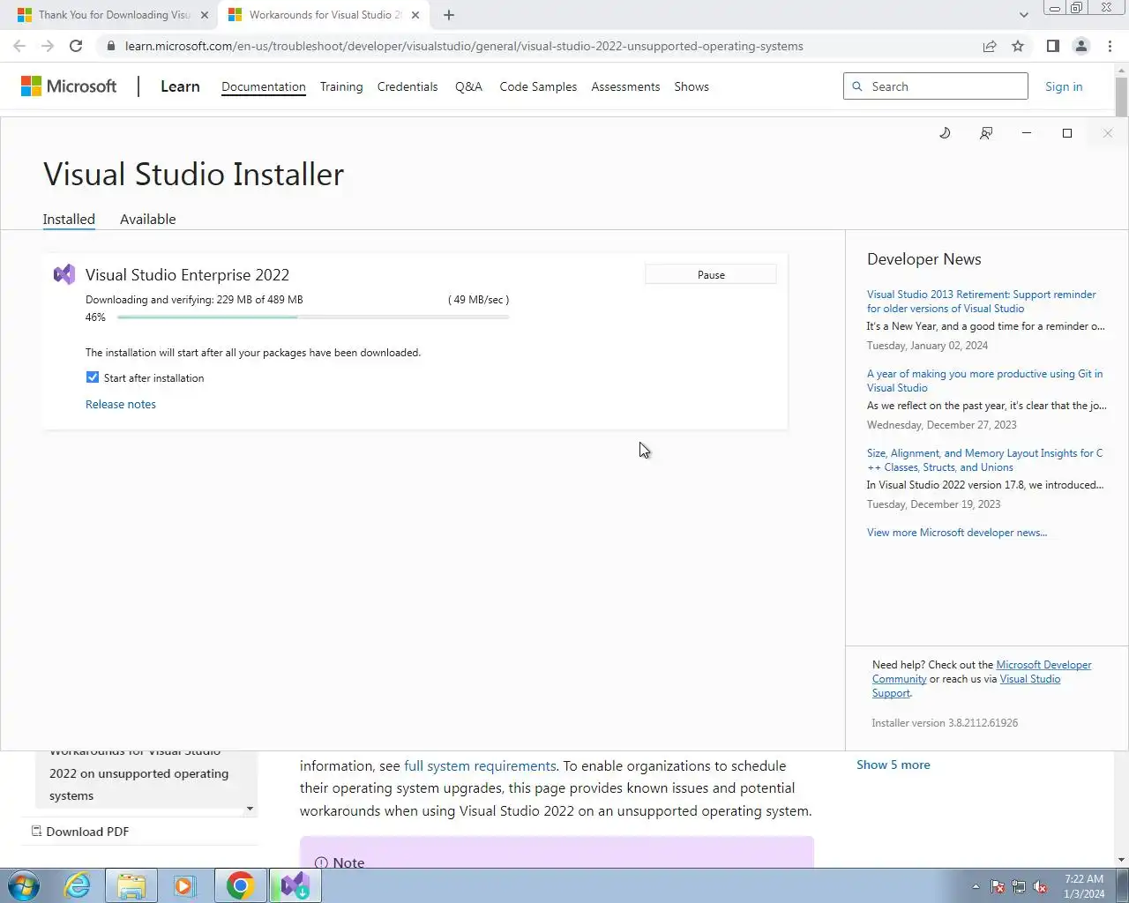Click search magnifier icon in Search box
This screenshot has height=903, width=1129.
tap(857, 86)
